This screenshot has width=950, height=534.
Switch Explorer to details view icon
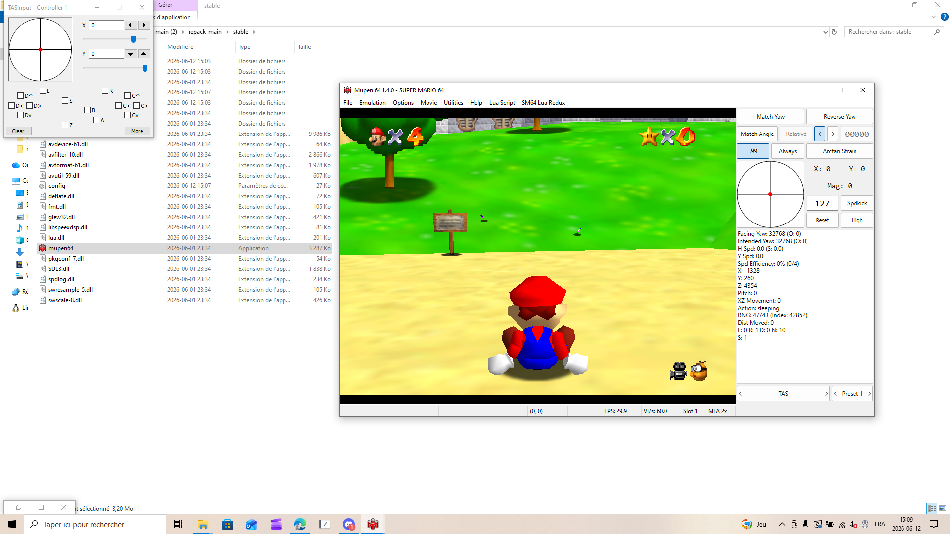coord(932,508)
